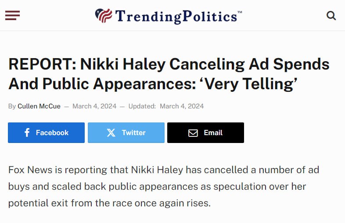Click the article's opening paragraph text
This screenshot has height=223, width=345.
tap(157, 187)
